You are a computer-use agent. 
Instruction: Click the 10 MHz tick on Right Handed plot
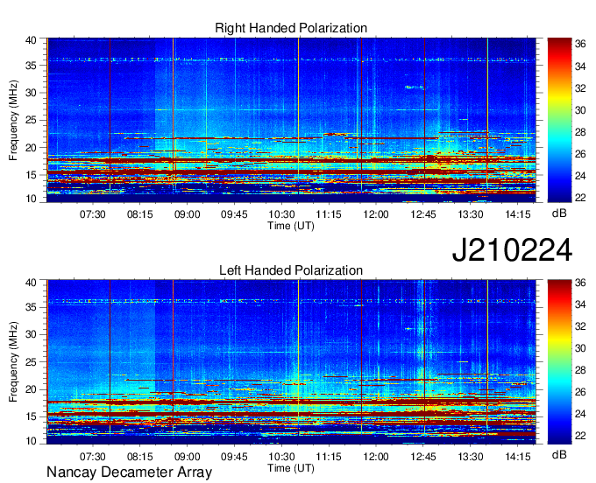(x=31, y=199)
